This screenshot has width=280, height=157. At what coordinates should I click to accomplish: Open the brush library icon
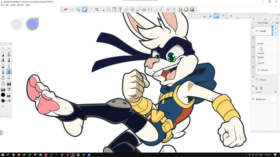pos(9,48)
